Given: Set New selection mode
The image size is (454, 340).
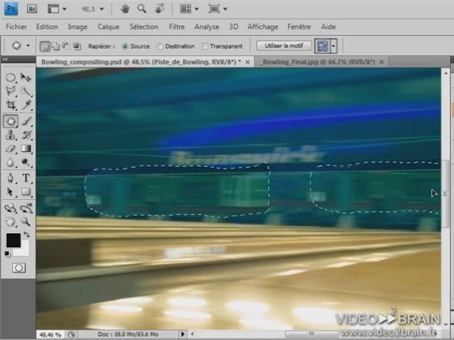Looking at the screenshot, I should pos(45,46).
